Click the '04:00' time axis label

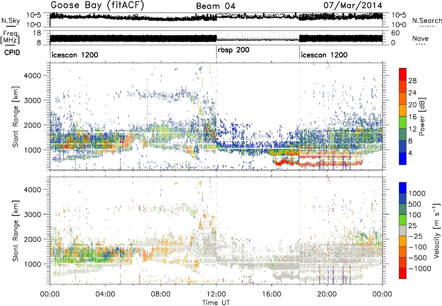coord(106,294)
